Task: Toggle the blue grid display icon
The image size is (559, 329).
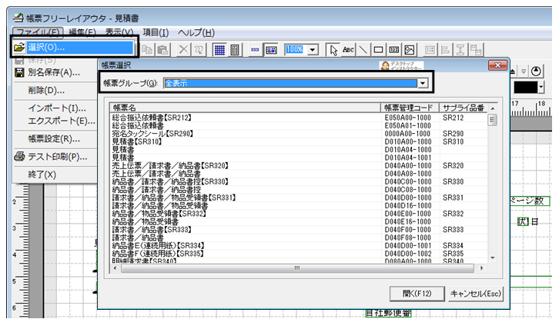Action: point(219,50)
